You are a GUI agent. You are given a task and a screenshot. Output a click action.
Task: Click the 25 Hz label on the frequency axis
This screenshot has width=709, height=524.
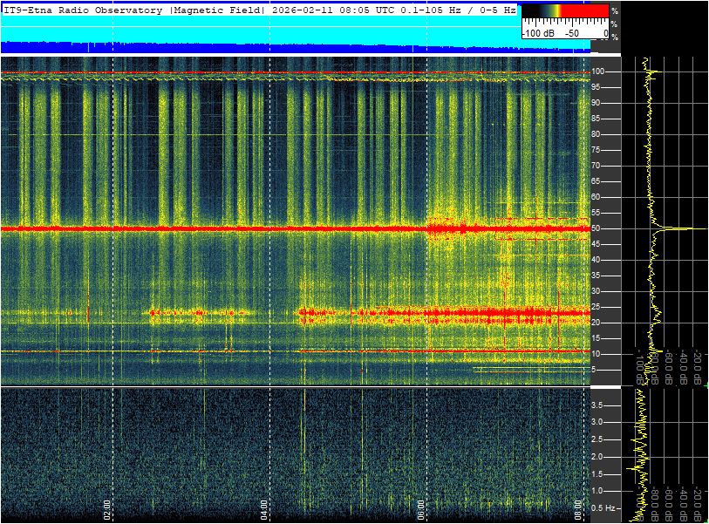pyautogui.click(x=598, y=307)
